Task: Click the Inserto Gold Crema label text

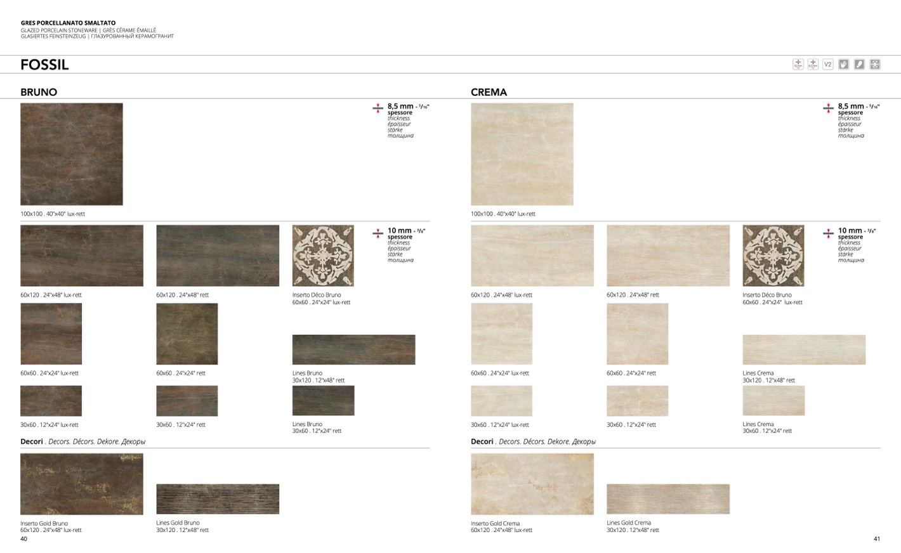Action: (x=495, y=524)
